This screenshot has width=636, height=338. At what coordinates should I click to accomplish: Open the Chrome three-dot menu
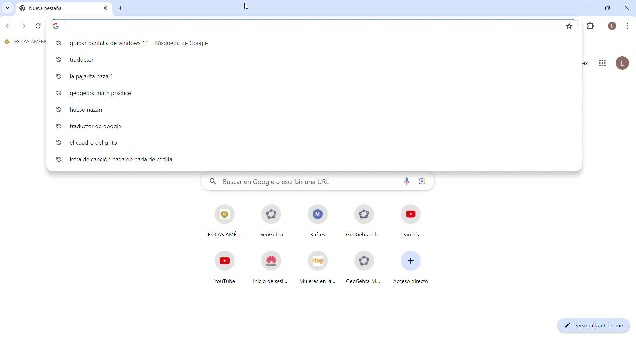coord(627,26)
